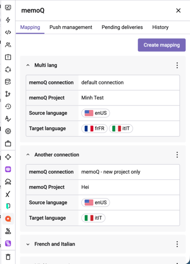Click the purple bars sidebar icon
190x264 pixels.
[8, 244]
